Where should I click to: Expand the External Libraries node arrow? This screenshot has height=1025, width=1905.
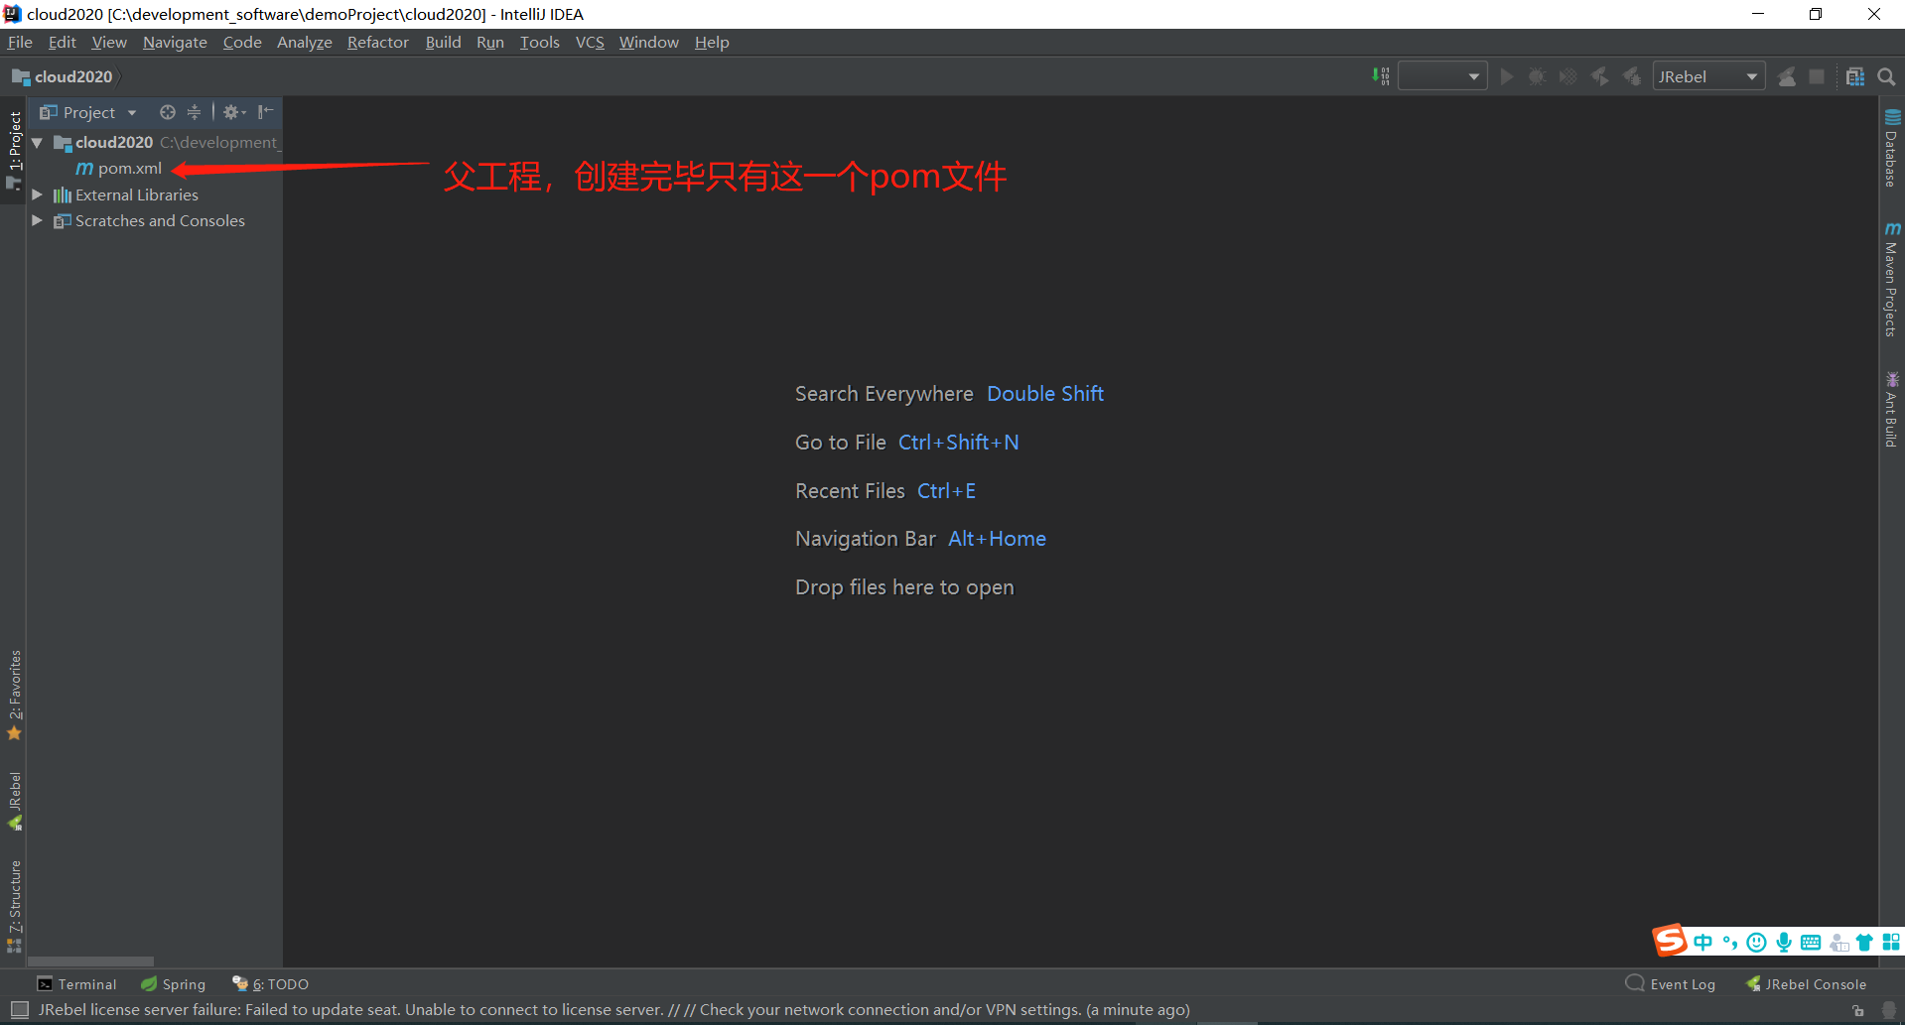(38, 194)
